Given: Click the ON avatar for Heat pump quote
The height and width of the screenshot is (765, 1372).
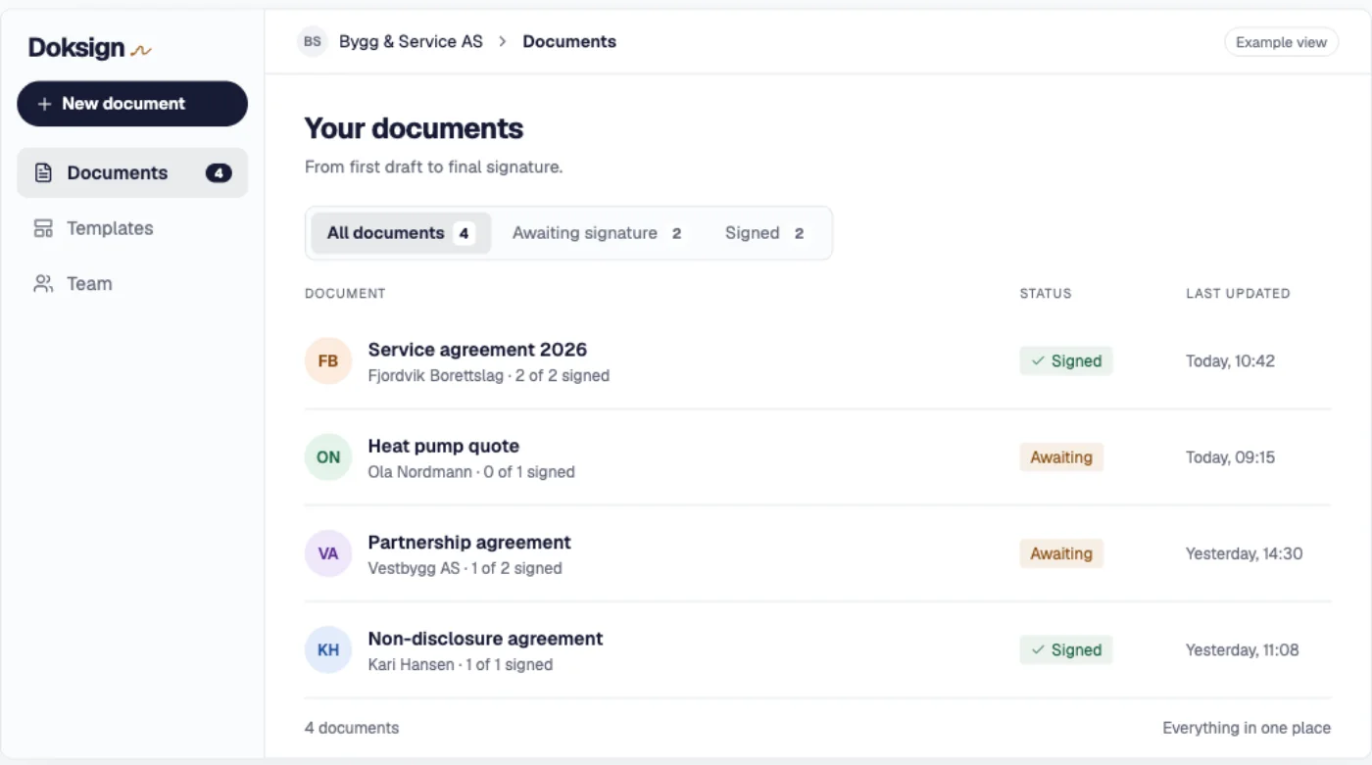Looking at the screenshot, I should (328, 457).
